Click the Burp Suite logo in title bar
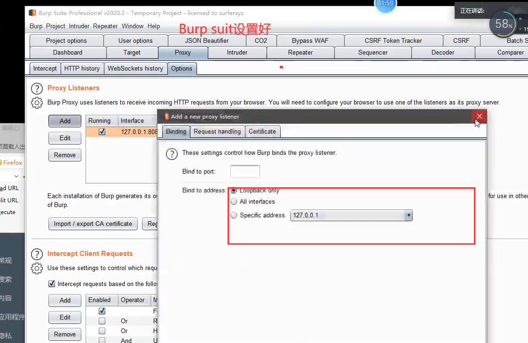 (x=32, y=13)
